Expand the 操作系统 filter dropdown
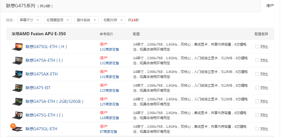Viewport: 282px width, 137px height. (86, 20)
